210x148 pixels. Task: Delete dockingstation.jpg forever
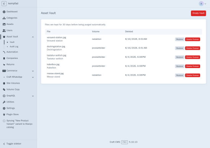[192, 48]
